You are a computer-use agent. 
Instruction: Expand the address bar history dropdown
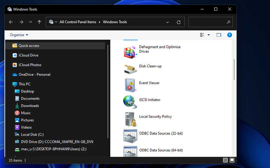(167, 22)
